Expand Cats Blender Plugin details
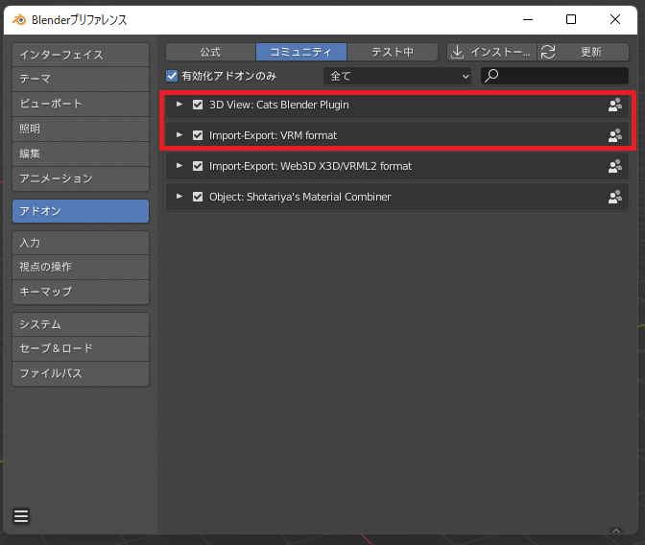 pyautogui.click(x=179, y=105)
